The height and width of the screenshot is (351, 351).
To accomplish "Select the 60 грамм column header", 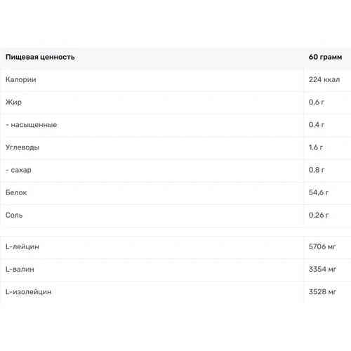I will pos(325,57).
